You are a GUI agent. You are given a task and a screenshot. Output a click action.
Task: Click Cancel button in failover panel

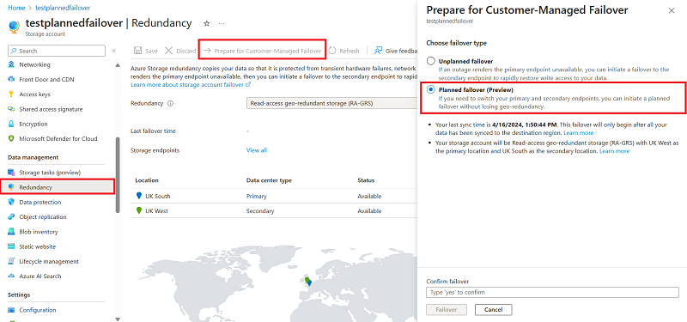tap(493, 310)
